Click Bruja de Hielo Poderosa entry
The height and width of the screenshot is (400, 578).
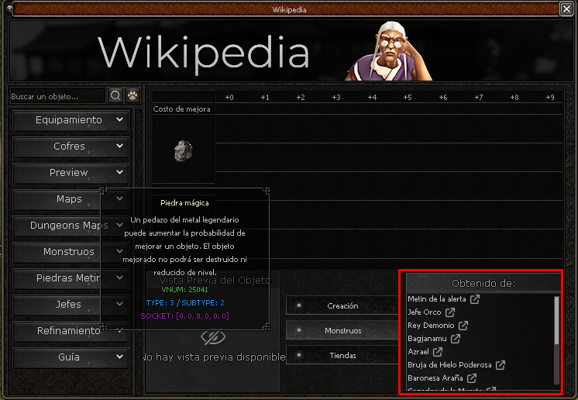click(449, 365)
